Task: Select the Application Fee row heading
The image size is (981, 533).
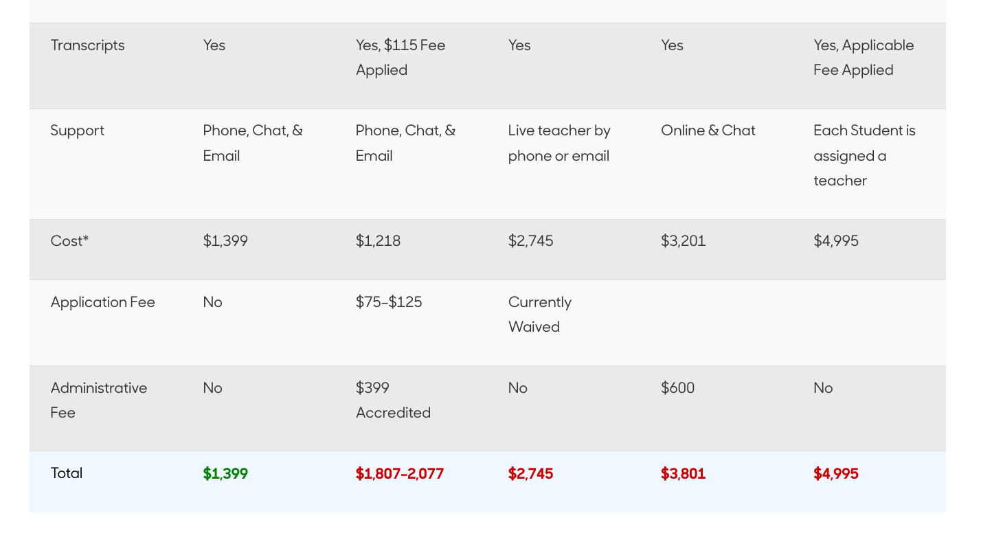Action: (x=103, y=302)
